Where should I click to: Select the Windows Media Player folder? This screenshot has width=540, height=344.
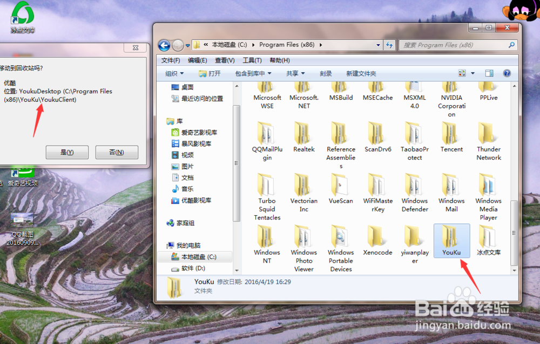(488, 197)
